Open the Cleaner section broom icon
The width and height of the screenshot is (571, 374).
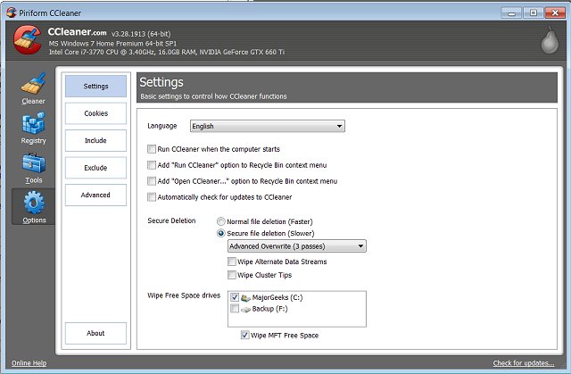tap(34, 83)
